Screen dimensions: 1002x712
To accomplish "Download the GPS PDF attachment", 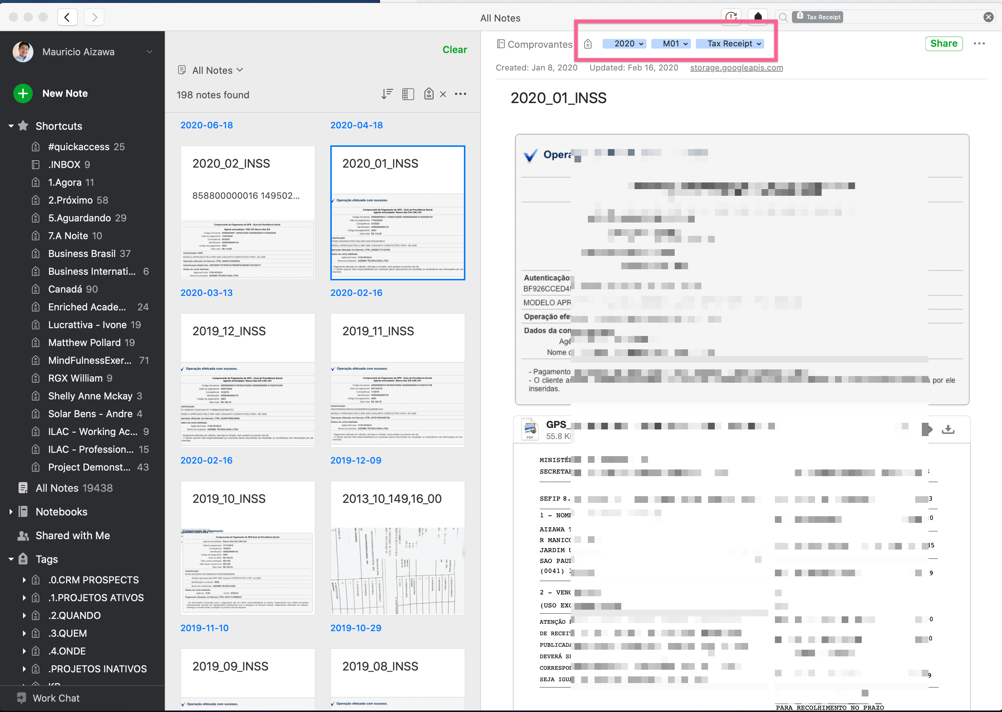I will [947, 429].
